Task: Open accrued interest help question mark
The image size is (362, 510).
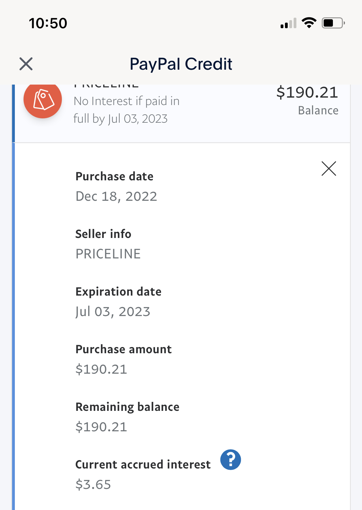Action: click(231, 459)
